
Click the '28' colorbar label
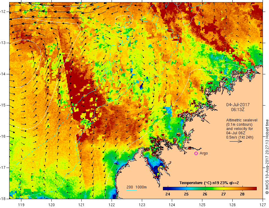pos(242,194)
